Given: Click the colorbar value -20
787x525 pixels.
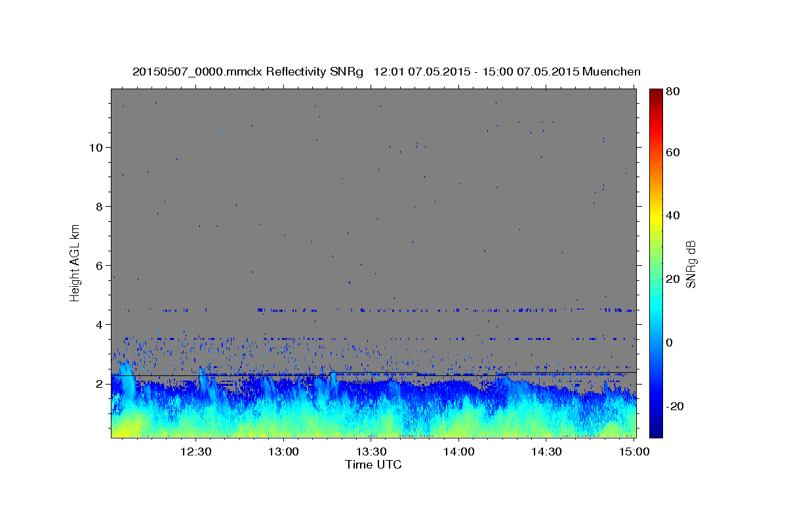Looking at the screenshot, I should coord(676,406).
